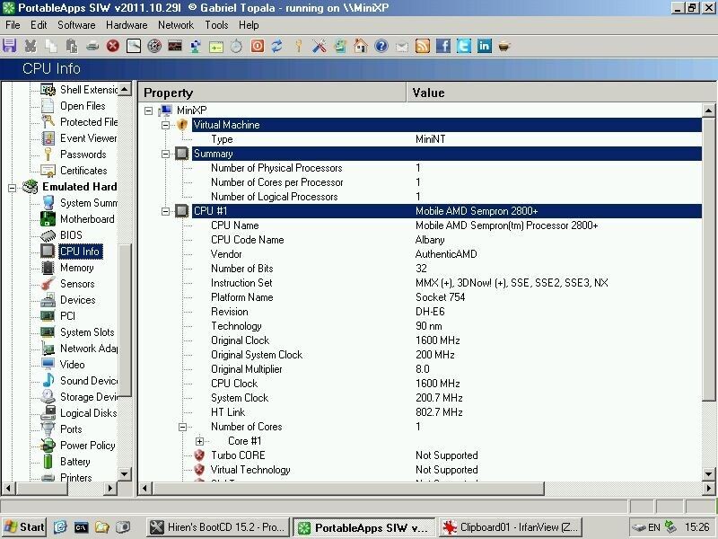The width and height of the screenshot is (718, 539).
Task: Click the green console window toolbar icon
Action: [x=216, y=47]
